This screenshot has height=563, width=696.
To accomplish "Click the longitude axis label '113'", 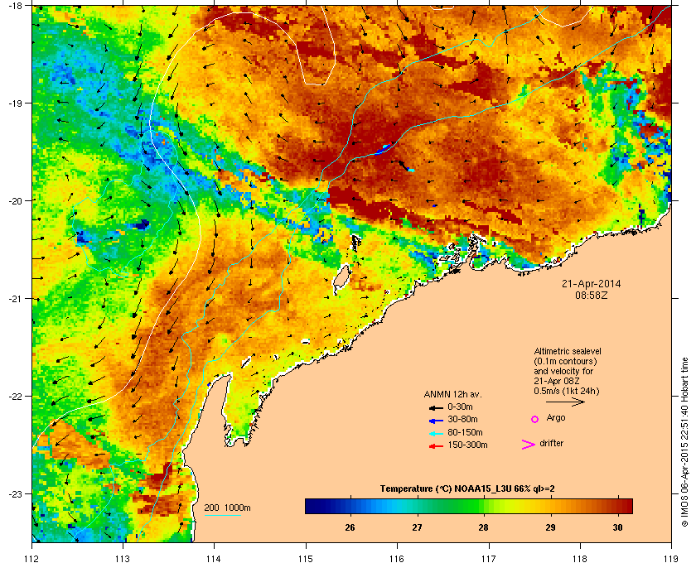I will coord(123,558).
